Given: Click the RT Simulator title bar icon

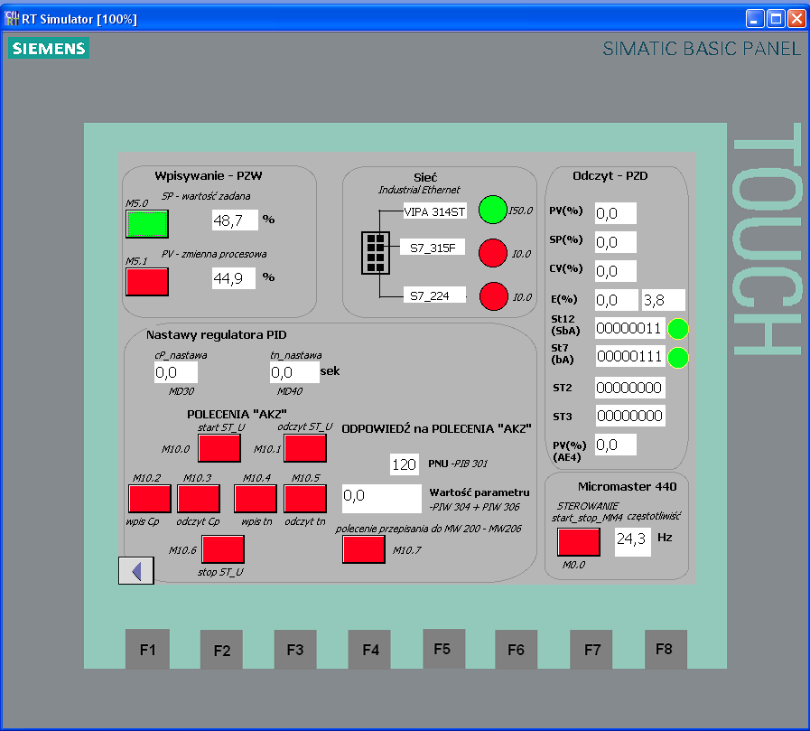Looking at the screenshot, I should coord(11,19).
